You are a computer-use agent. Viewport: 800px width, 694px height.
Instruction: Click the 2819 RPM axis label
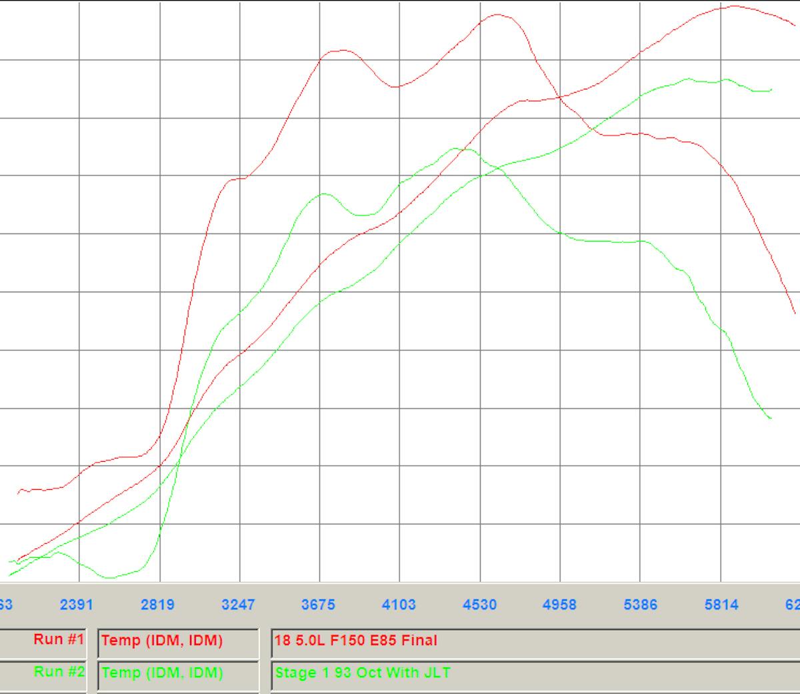coord(157,605)
